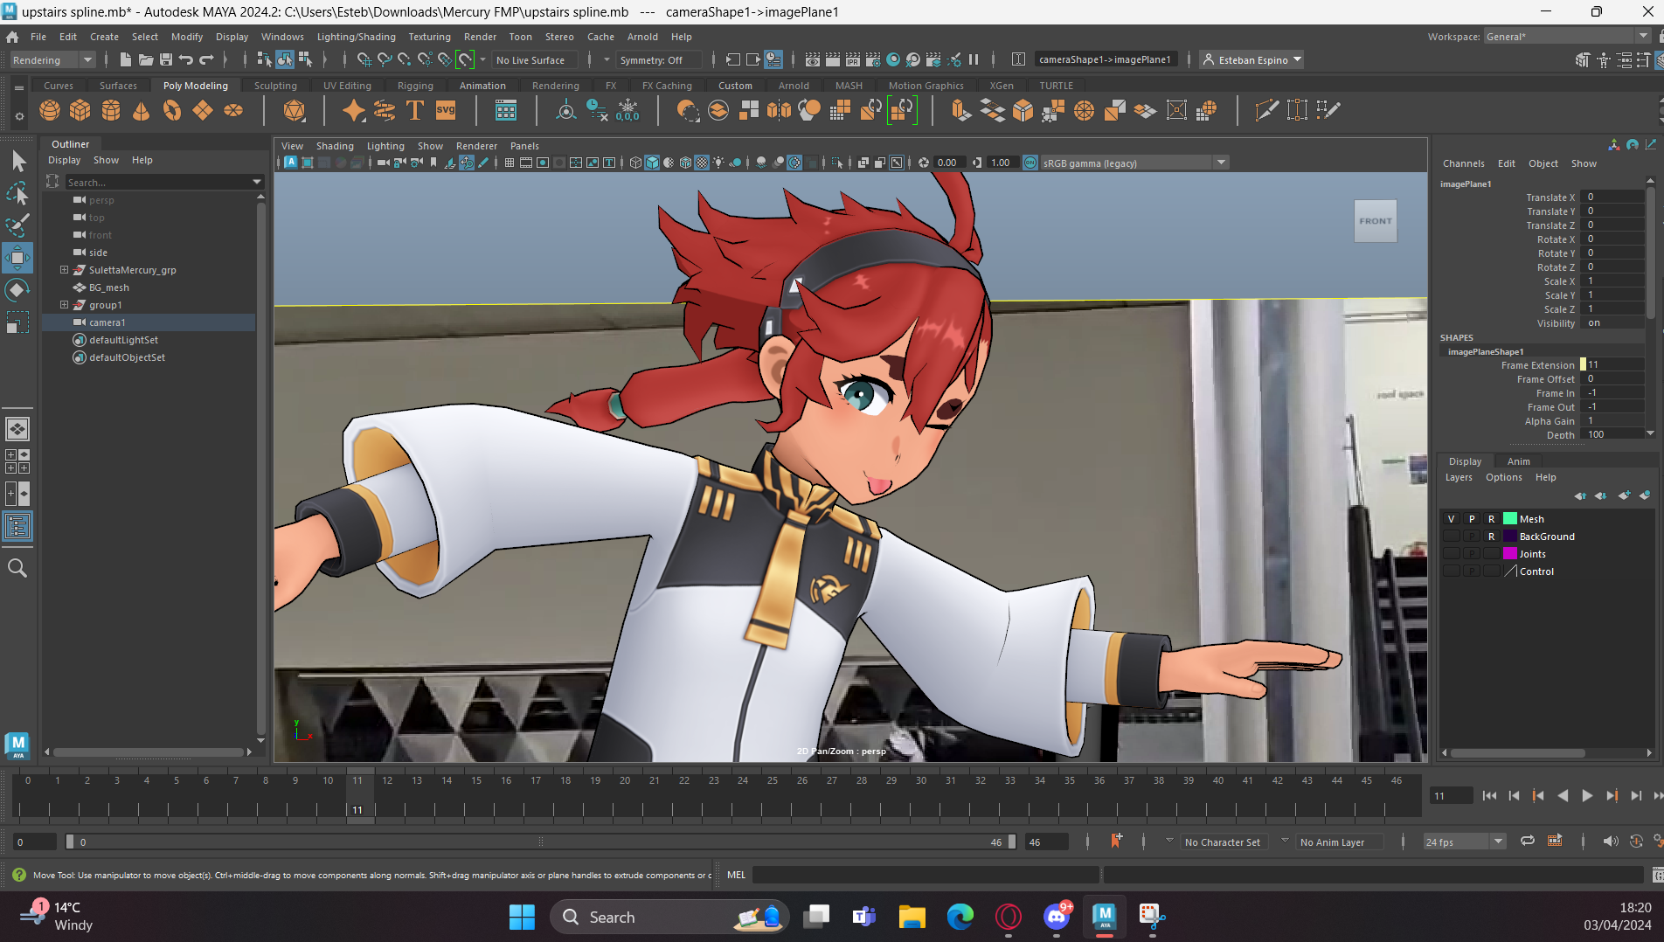Open the sRGB gamma view transform dropdown
1664x942 pixels.
click(x=1134, y=163)
